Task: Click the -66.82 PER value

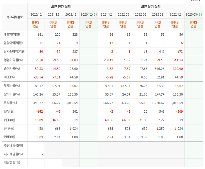Action: [126, 120]
